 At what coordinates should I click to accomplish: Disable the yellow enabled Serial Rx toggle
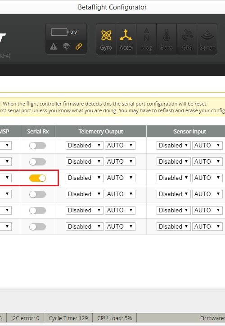[37, 178]
